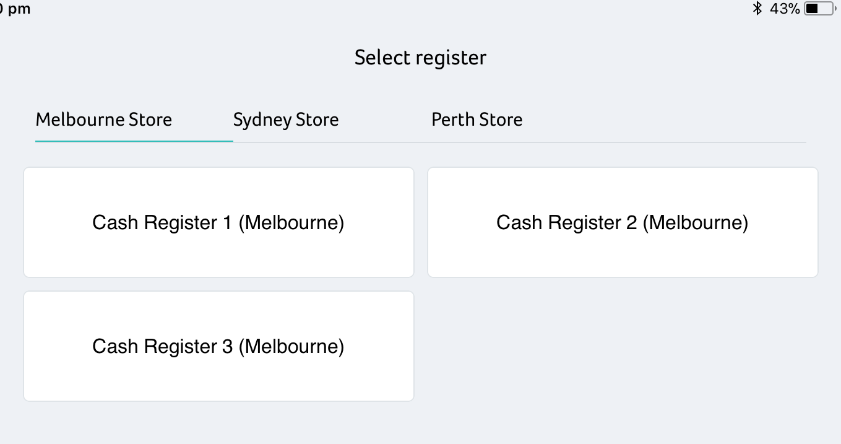Screen dimensions: 841x444
Task: Click the 43% battery percentage text
Action: point(785,9)
